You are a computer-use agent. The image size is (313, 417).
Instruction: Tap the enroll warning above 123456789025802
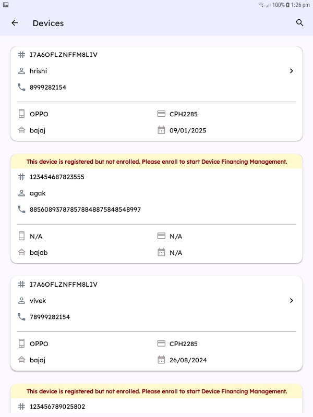156,391
